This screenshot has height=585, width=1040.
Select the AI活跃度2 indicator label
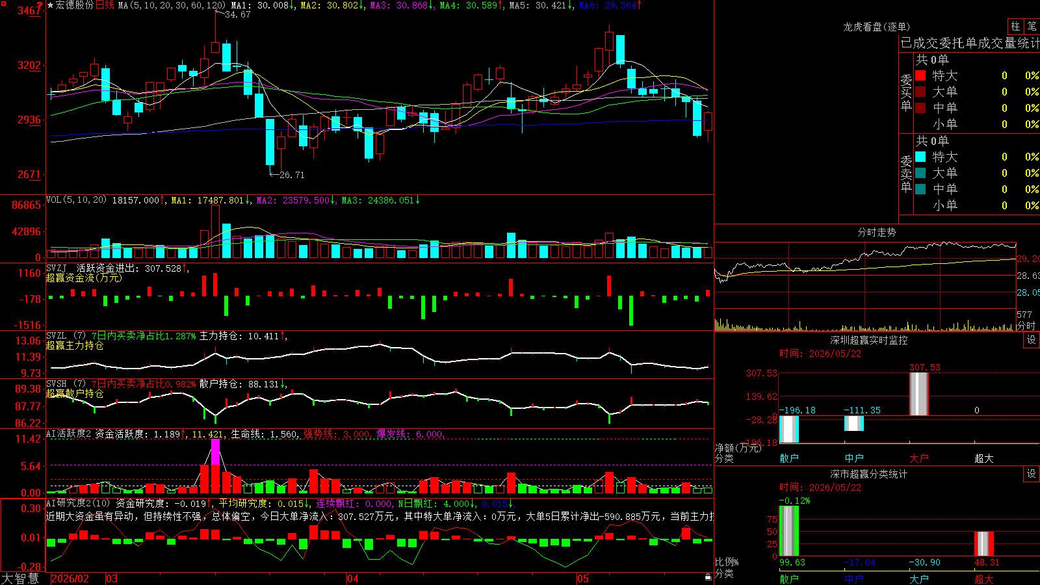point(69,434)
